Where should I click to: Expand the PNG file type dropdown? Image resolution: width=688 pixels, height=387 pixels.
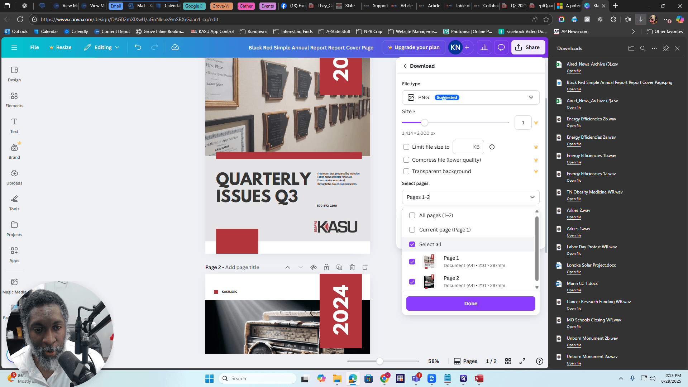tap(470, 97)
